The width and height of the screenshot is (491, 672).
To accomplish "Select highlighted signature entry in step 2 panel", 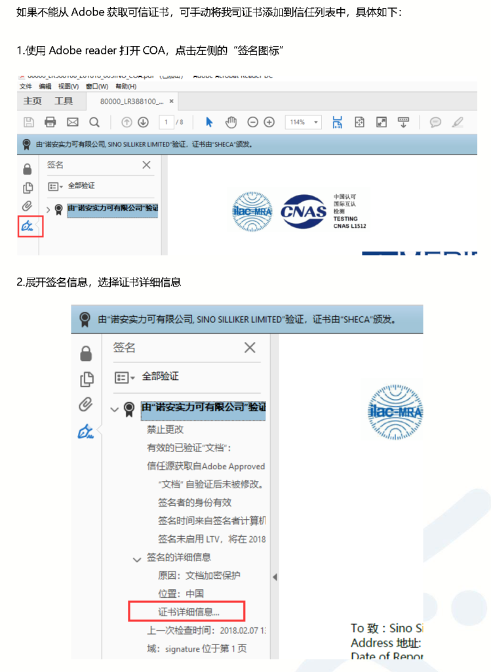I will (x=203, y=409).
